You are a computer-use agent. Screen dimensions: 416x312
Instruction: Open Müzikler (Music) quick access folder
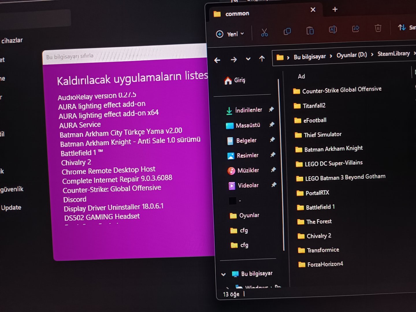click(244, 171)
